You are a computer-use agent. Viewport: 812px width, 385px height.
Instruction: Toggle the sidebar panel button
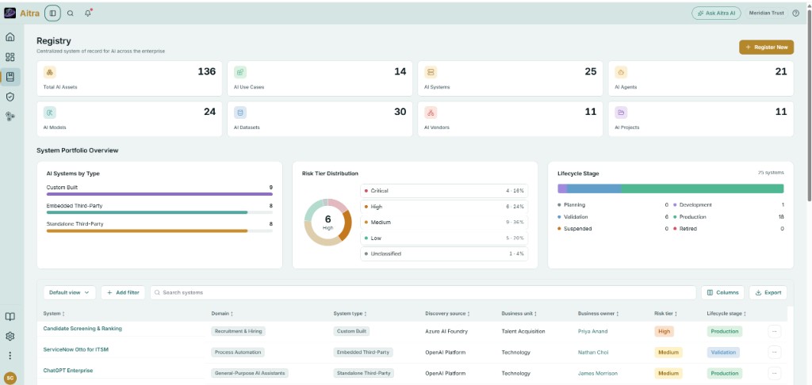(52, 13)
